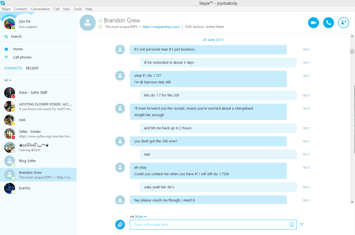Mark Brandon Grew as favorite with star
This screenshot has width=355, height=235.
coord(100,20)
